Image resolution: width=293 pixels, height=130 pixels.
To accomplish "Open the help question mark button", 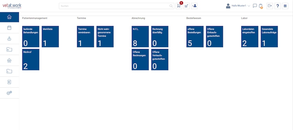I will coord(278,6).
